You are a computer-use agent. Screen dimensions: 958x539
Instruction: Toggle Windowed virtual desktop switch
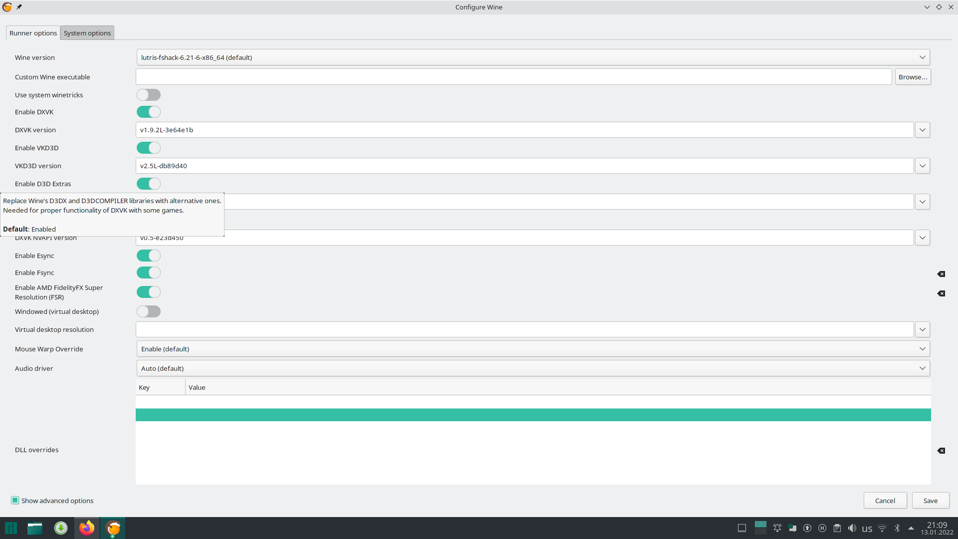pos(148,311)
